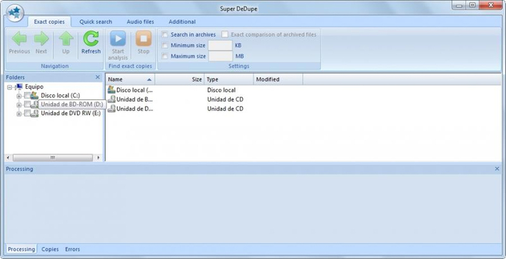Select Unidad de D... drive icon in list
This screenshot has height=259, width=506.
click(112, 109)
